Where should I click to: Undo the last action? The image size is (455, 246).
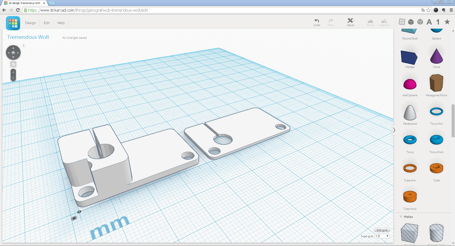[x=317, y=22]
